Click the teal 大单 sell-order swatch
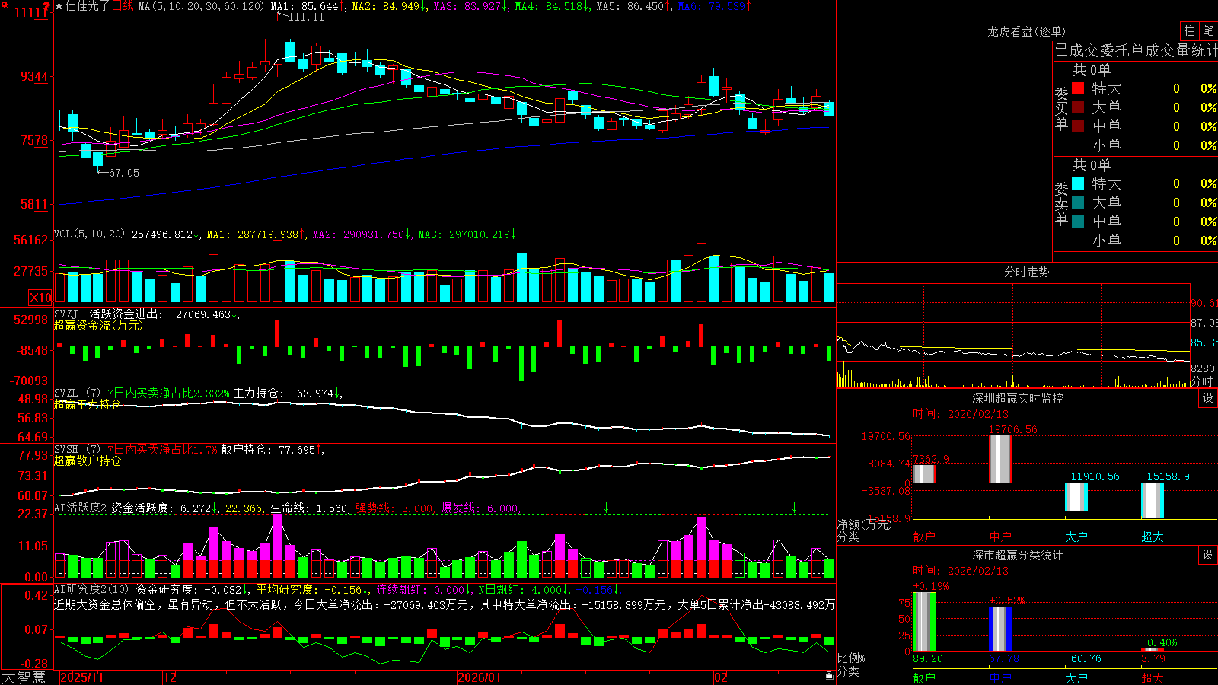The width and height of the screenshot is (1218, 685). [1078, 202]
